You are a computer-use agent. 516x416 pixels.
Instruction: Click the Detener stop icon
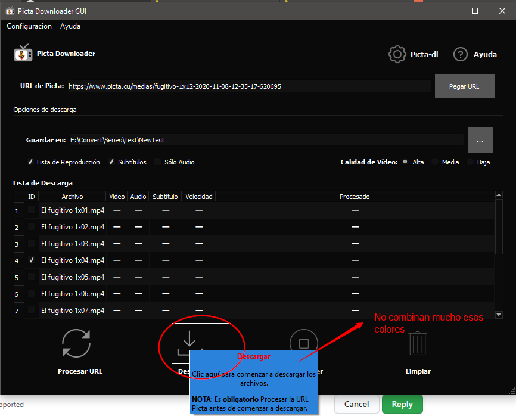(304, 342)
